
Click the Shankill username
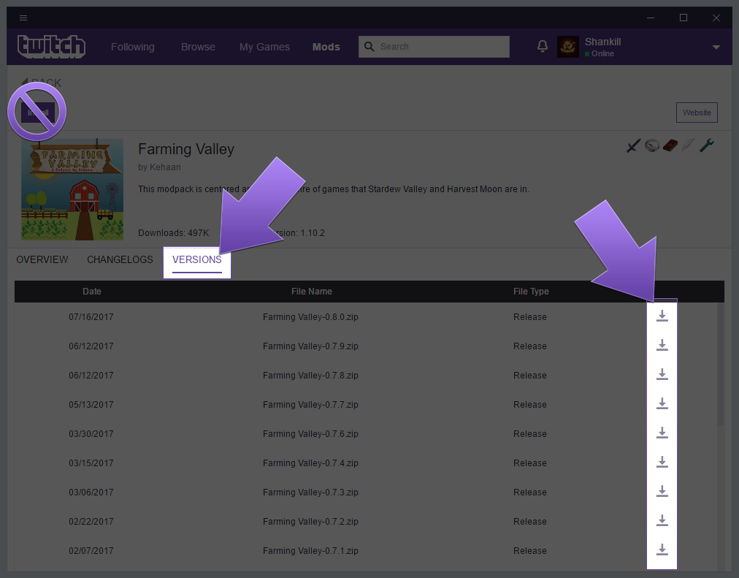pyautogui.click(x=602, y=42)
